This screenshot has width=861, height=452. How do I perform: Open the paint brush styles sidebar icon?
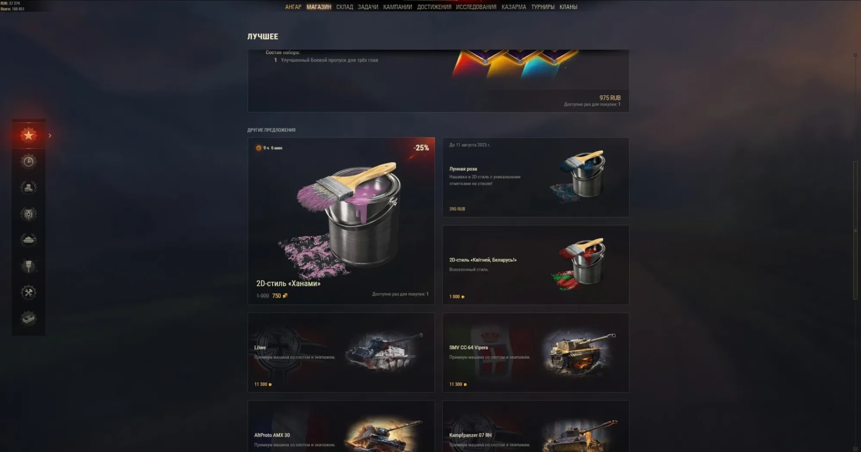click(x=28, y=266)
